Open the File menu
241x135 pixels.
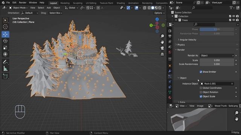point(8,3)
